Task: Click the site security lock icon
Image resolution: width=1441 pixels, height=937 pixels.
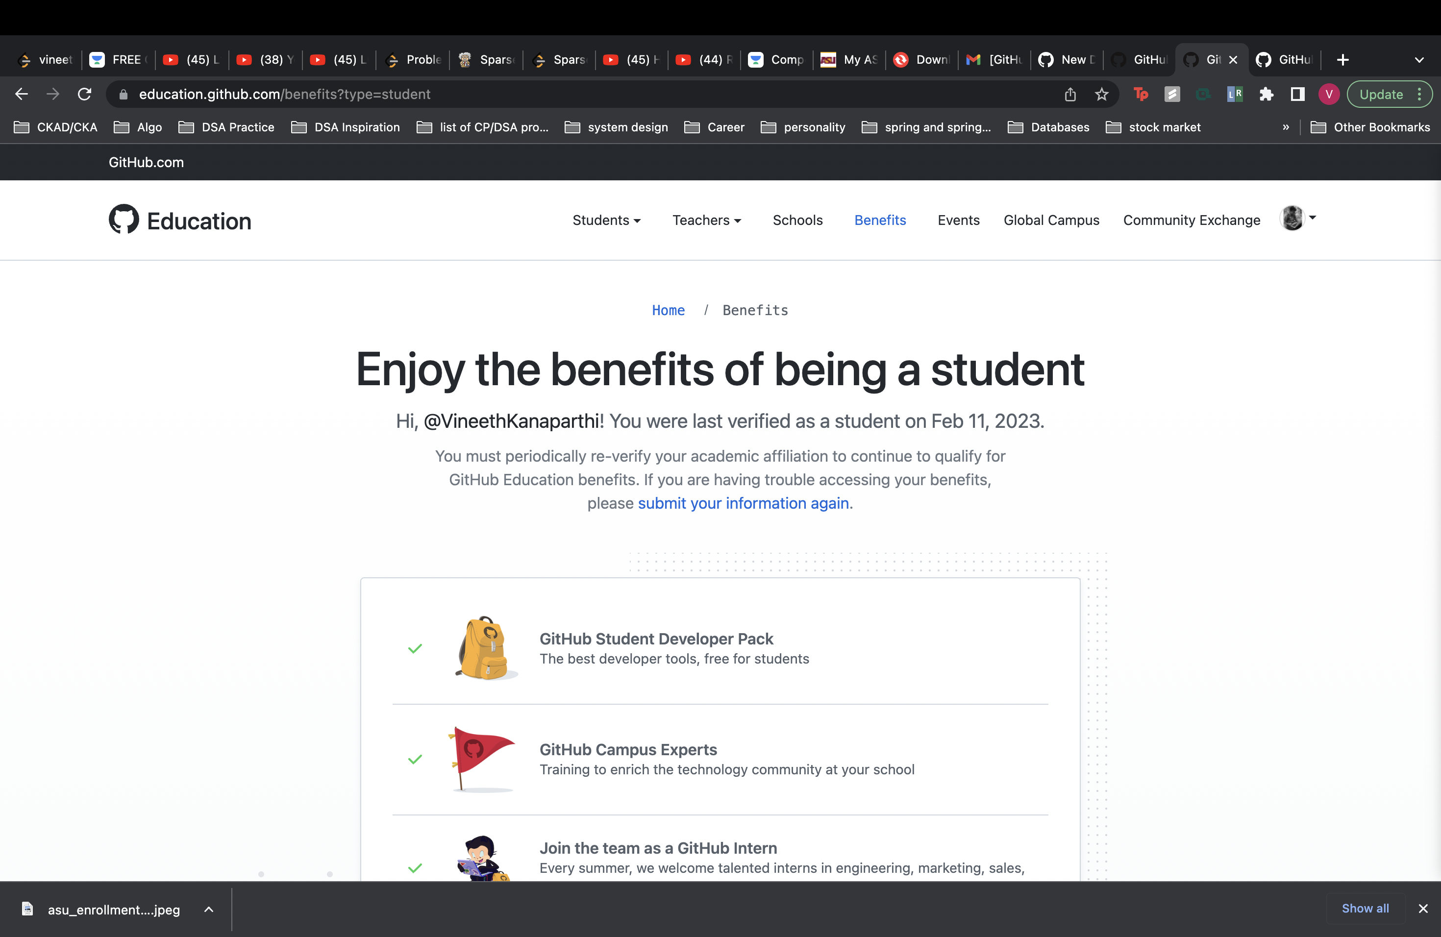Action: [x=123, y=95]
